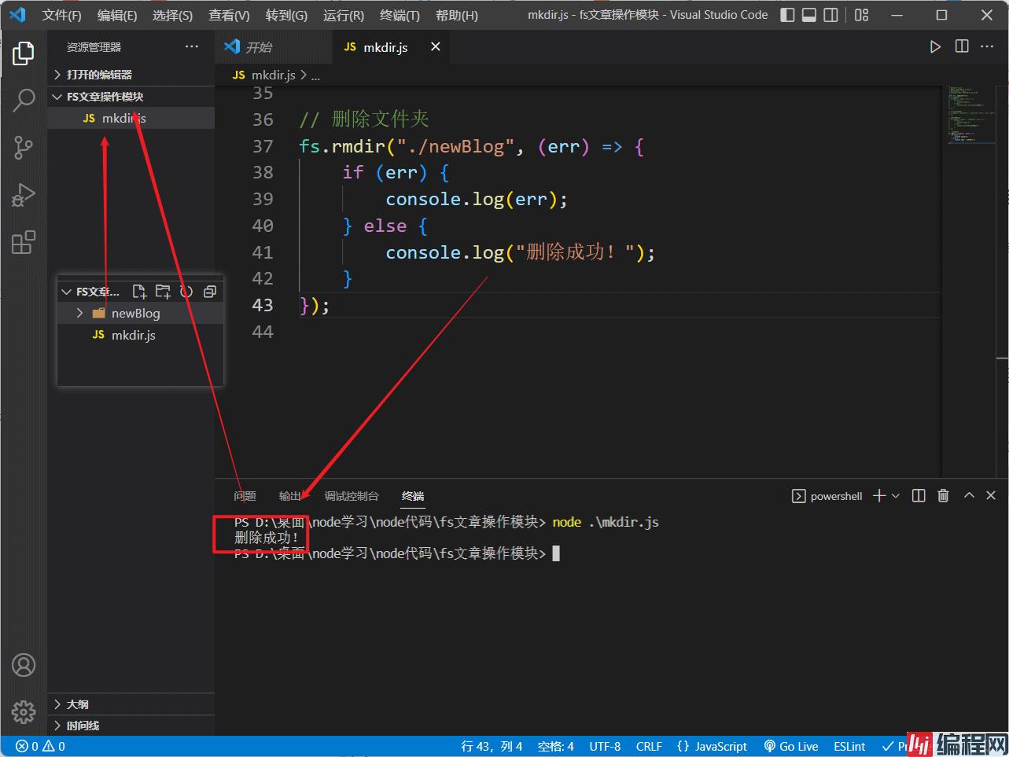Click errors and warnings status indicator
This screenshot has width=1009, height=757.
(x=40, y=746)
